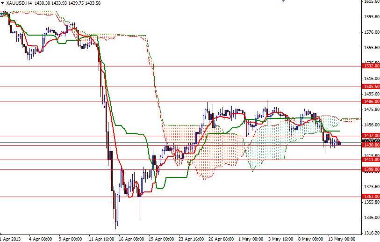380x242 pixels.
Task: Click the 4 Apr 08:00 time label
Action: point(41,238)
